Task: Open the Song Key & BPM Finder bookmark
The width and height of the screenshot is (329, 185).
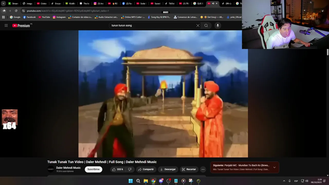Action: point(159,17)
